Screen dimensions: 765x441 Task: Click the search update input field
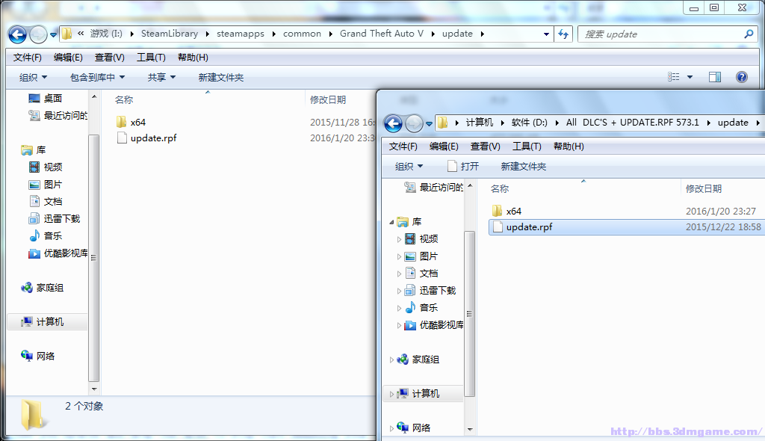659,34
